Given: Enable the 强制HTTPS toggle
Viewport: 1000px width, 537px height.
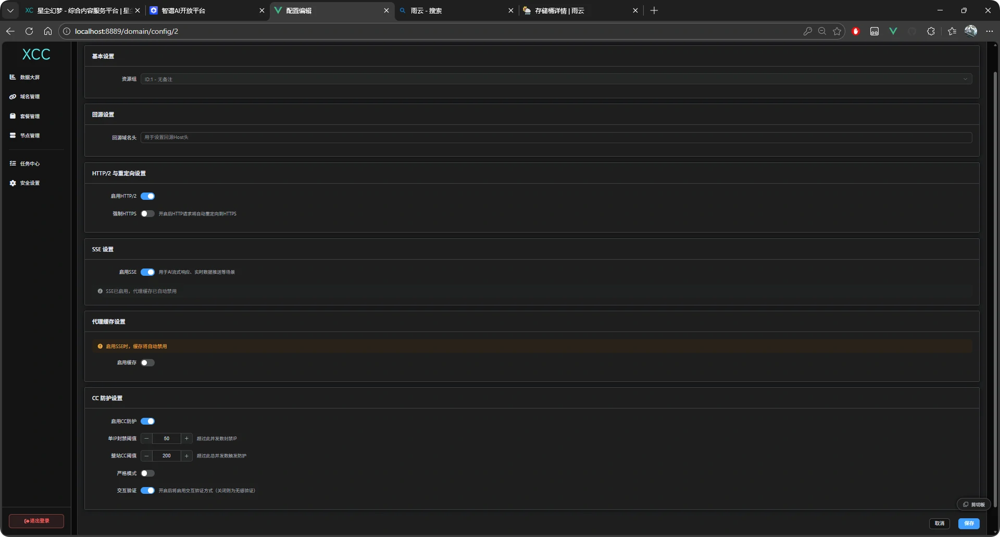Looking at the screenshot, I should [x=148, y=214].
